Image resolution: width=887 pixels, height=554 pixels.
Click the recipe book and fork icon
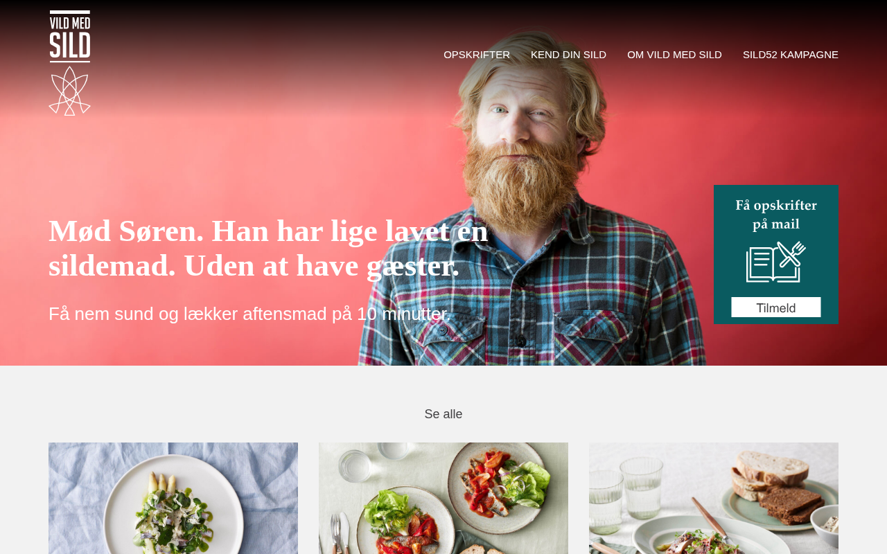(x=776, y=262)
